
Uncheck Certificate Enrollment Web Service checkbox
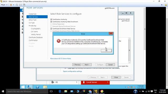click(x=51, y=29)
